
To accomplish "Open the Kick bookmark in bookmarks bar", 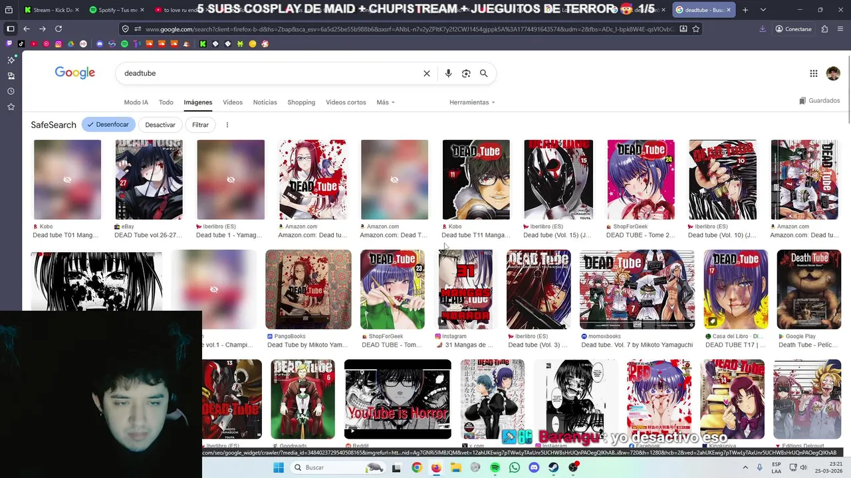I will (203, 44).
